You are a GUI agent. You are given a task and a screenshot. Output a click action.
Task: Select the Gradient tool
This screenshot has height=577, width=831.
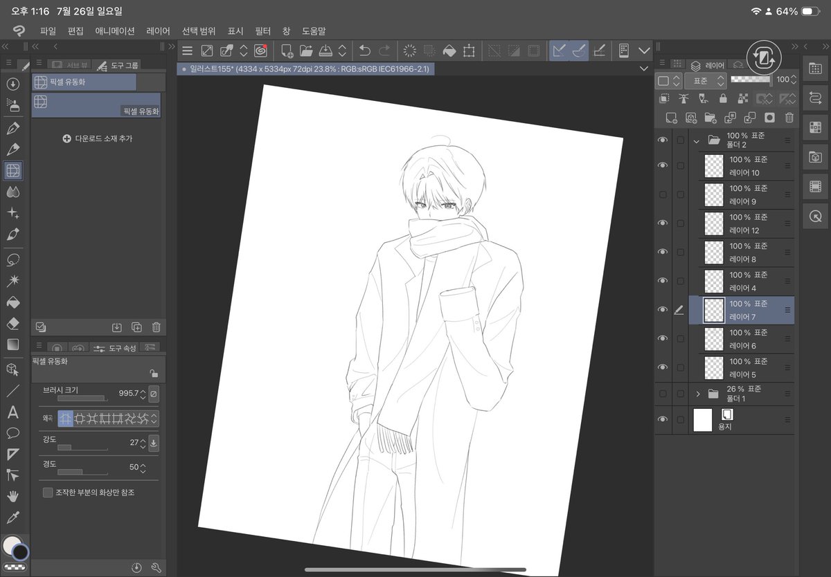click(12, 345)
